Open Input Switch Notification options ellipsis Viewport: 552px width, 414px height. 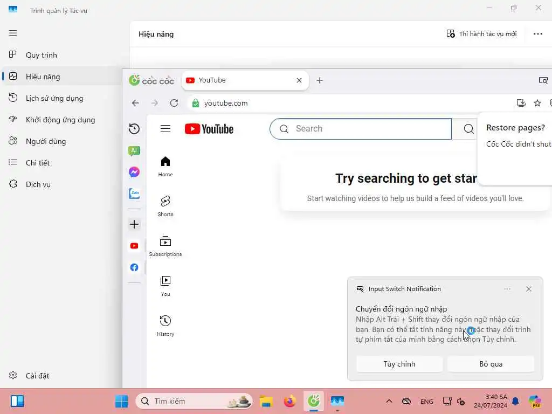tap(507, 289)
